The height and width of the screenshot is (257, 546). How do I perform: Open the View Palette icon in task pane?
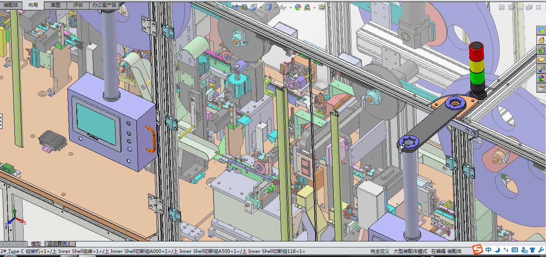coord(541,69)
